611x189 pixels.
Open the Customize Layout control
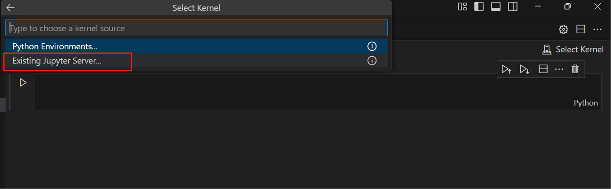462,6
